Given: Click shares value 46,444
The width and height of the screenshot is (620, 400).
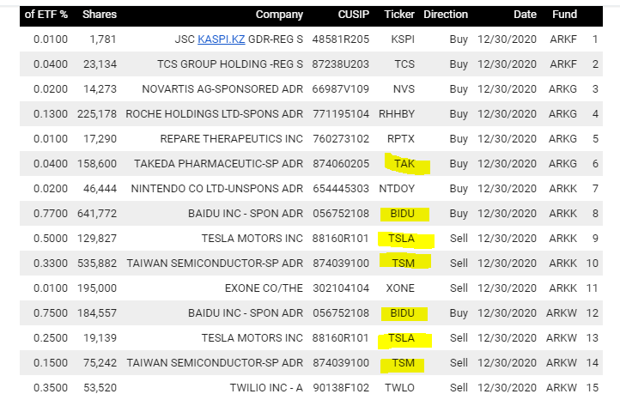Looking at the screenshot, I should coord(100,189).
